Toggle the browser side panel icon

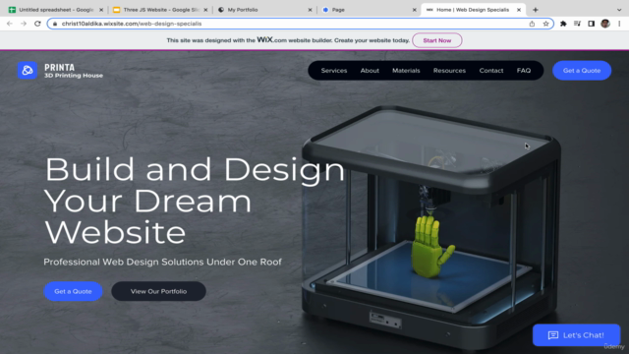pos(592,24)
